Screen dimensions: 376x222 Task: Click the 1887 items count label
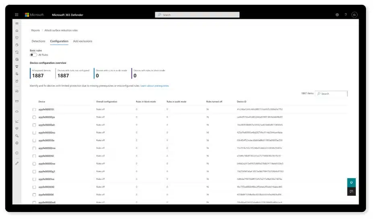point(307,93)
